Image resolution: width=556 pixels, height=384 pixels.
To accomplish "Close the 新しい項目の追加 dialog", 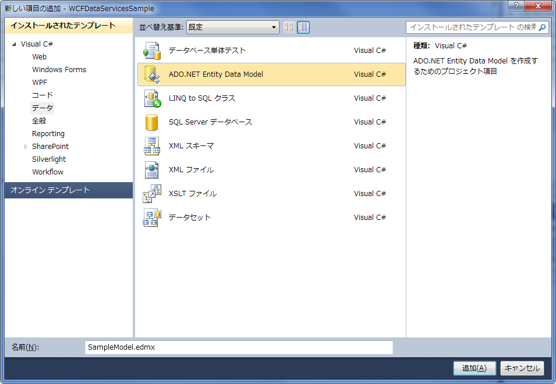I will [538, 6].
